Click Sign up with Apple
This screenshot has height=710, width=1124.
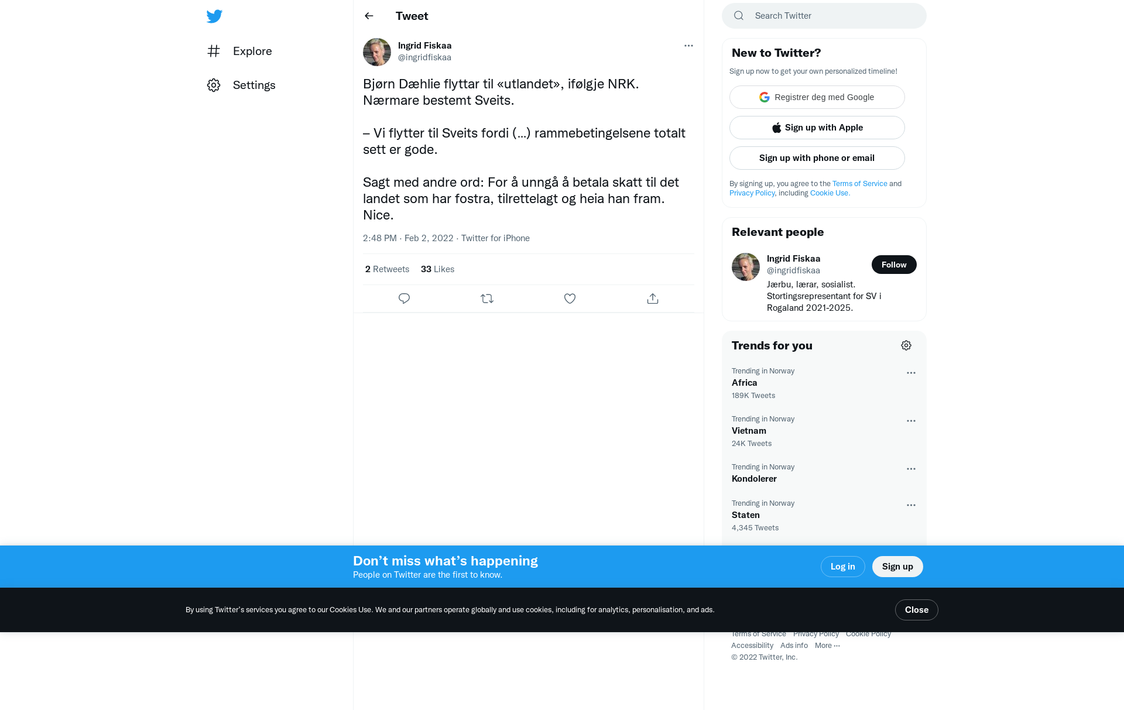point(817,128)
